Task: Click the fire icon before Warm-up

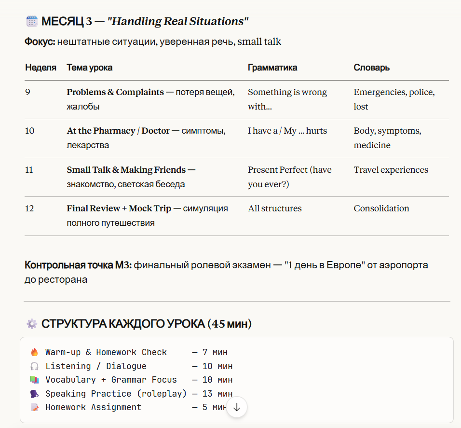Action: point(34,352)
